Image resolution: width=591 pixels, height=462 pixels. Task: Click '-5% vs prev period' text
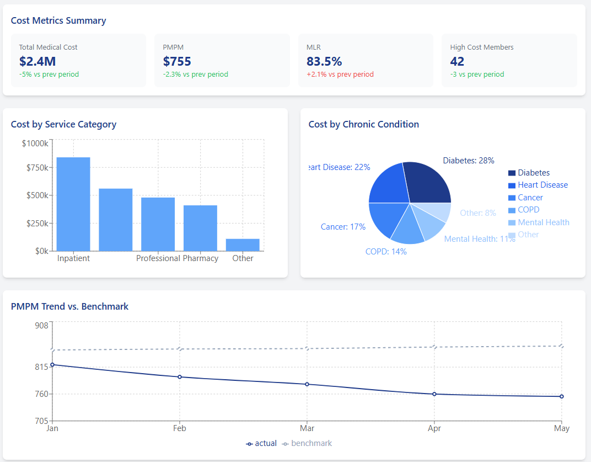click(x=49, y=75)
